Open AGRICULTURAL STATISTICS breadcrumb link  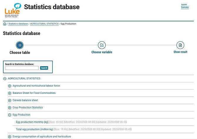44,24
